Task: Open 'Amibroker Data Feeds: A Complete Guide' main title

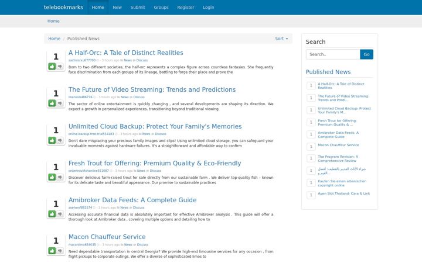Action: point(132,200)
